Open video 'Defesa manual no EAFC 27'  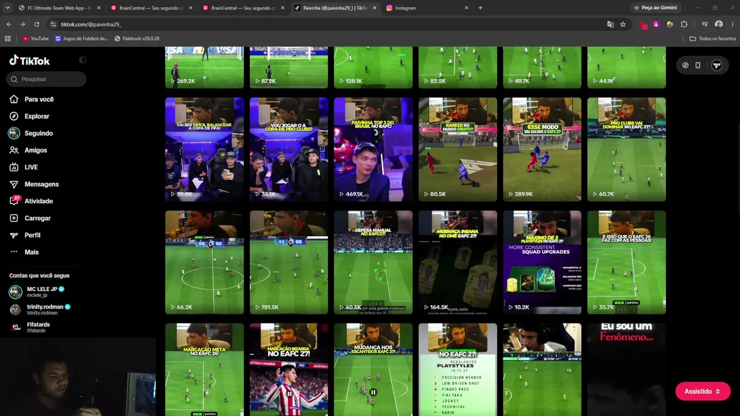[x=373, y=262]
